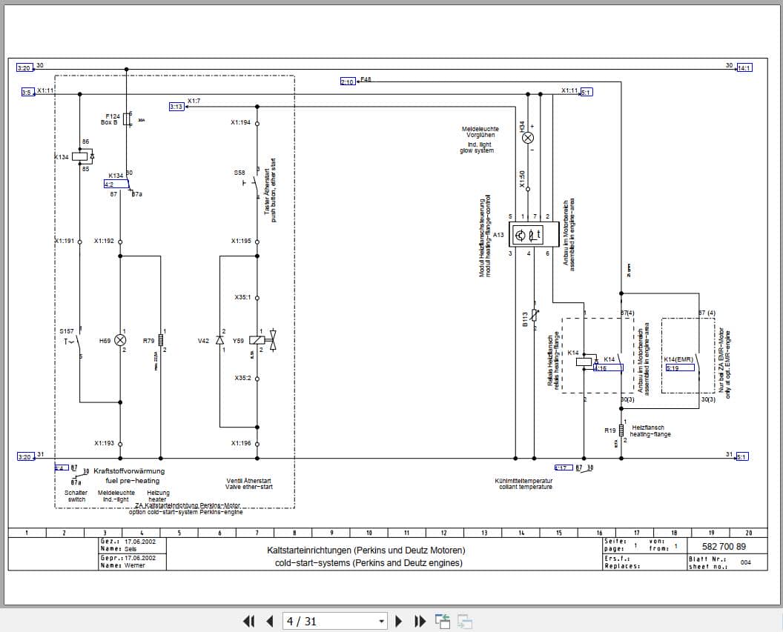
Task: Click the X1:50 terminal label
Action: [x=522, y=179]
